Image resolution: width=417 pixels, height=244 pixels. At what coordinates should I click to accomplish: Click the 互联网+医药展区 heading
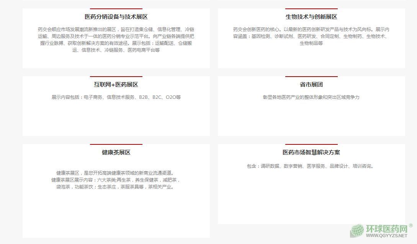click(x=116, y=85)
